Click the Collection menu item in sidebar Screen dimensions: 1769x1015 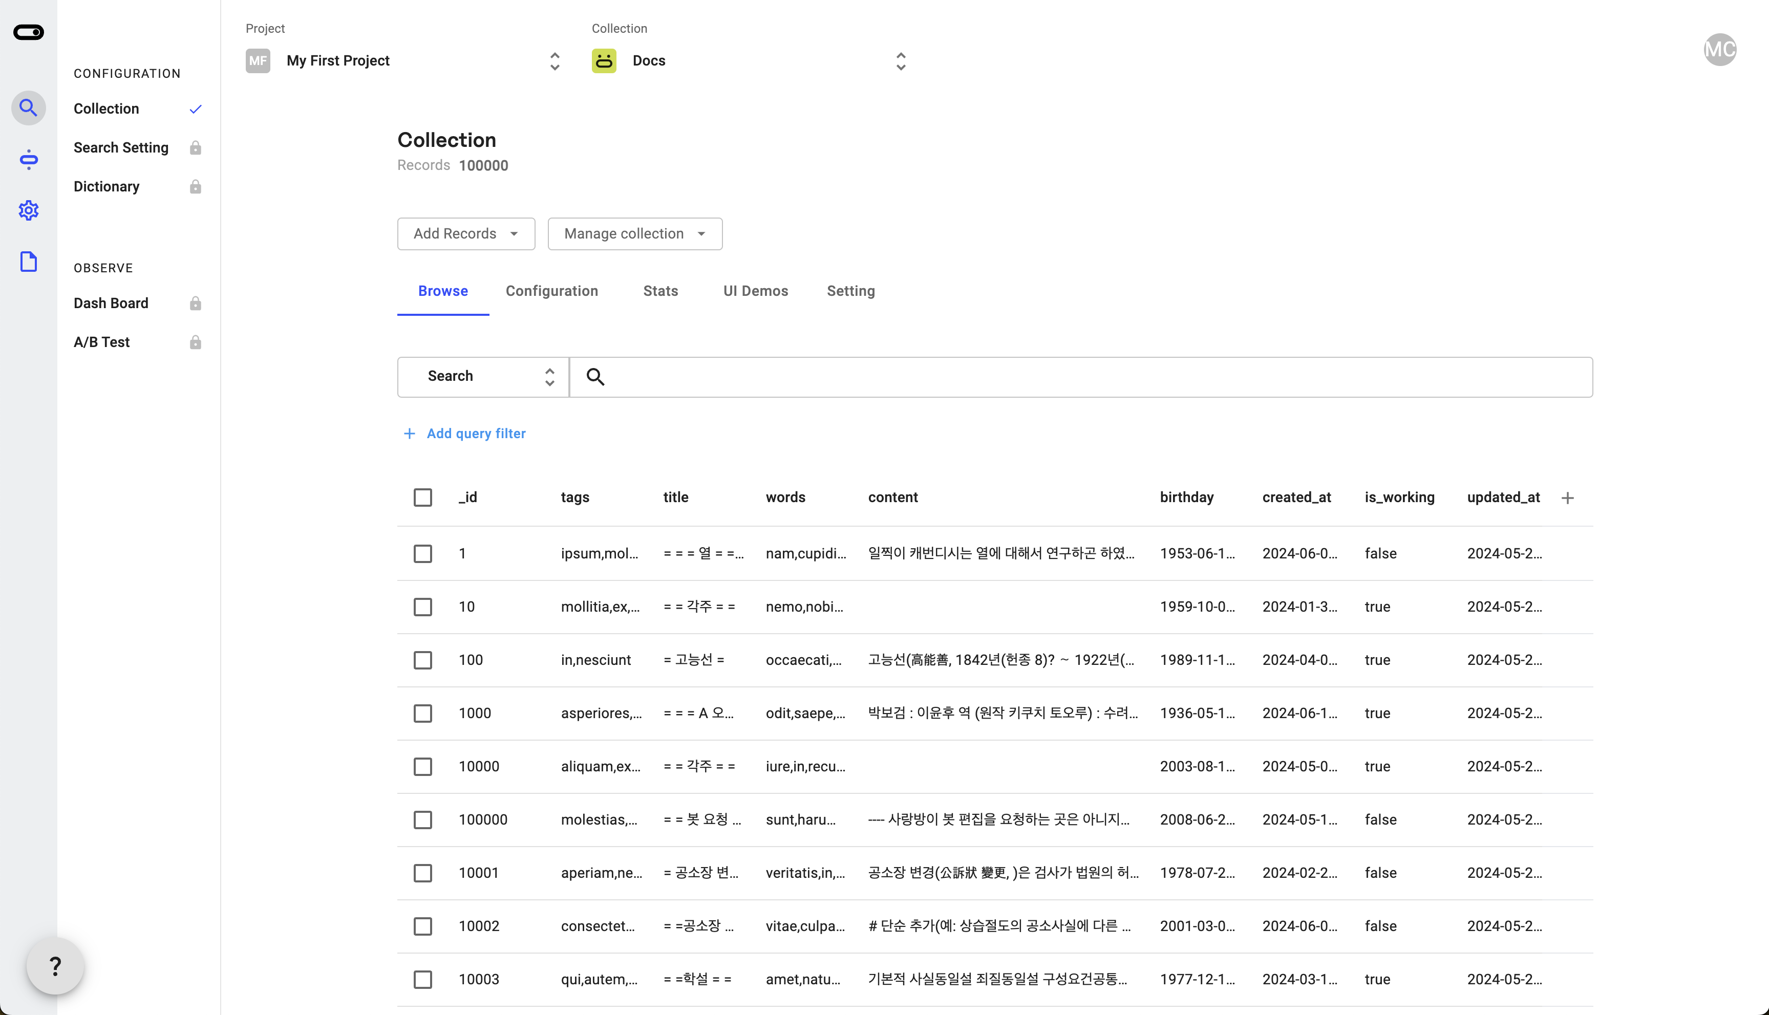[x=105, y=108]
